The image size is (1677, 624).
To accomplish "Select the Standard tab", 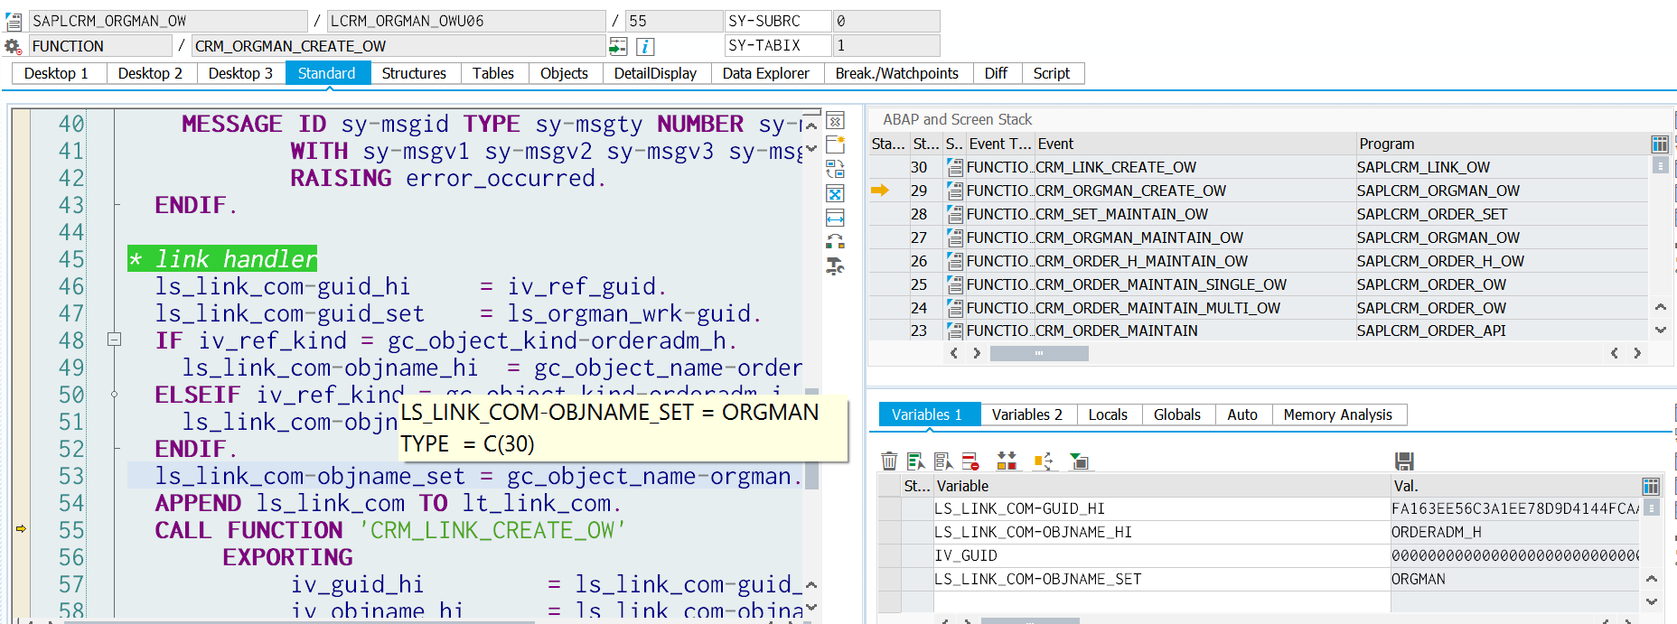I will (327, 73).
